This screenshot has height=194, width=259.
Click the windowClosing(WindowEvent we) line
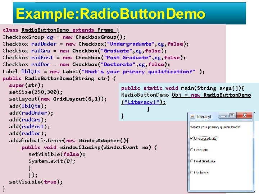(89, 147)
